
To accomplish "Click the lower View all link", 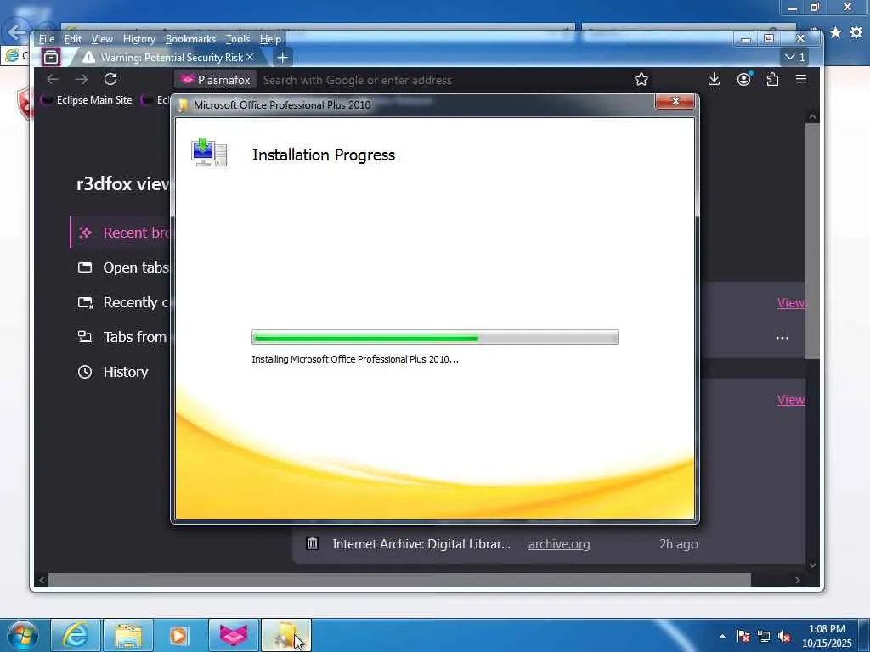I will click(x=791, y=400).
